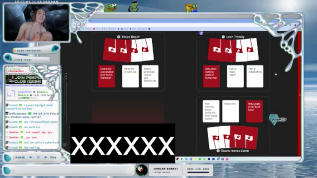The height and width of the screenshot is (178, 317).
Task: Select the 'Owns a magic carpet' card
Action: pos(235,76)
